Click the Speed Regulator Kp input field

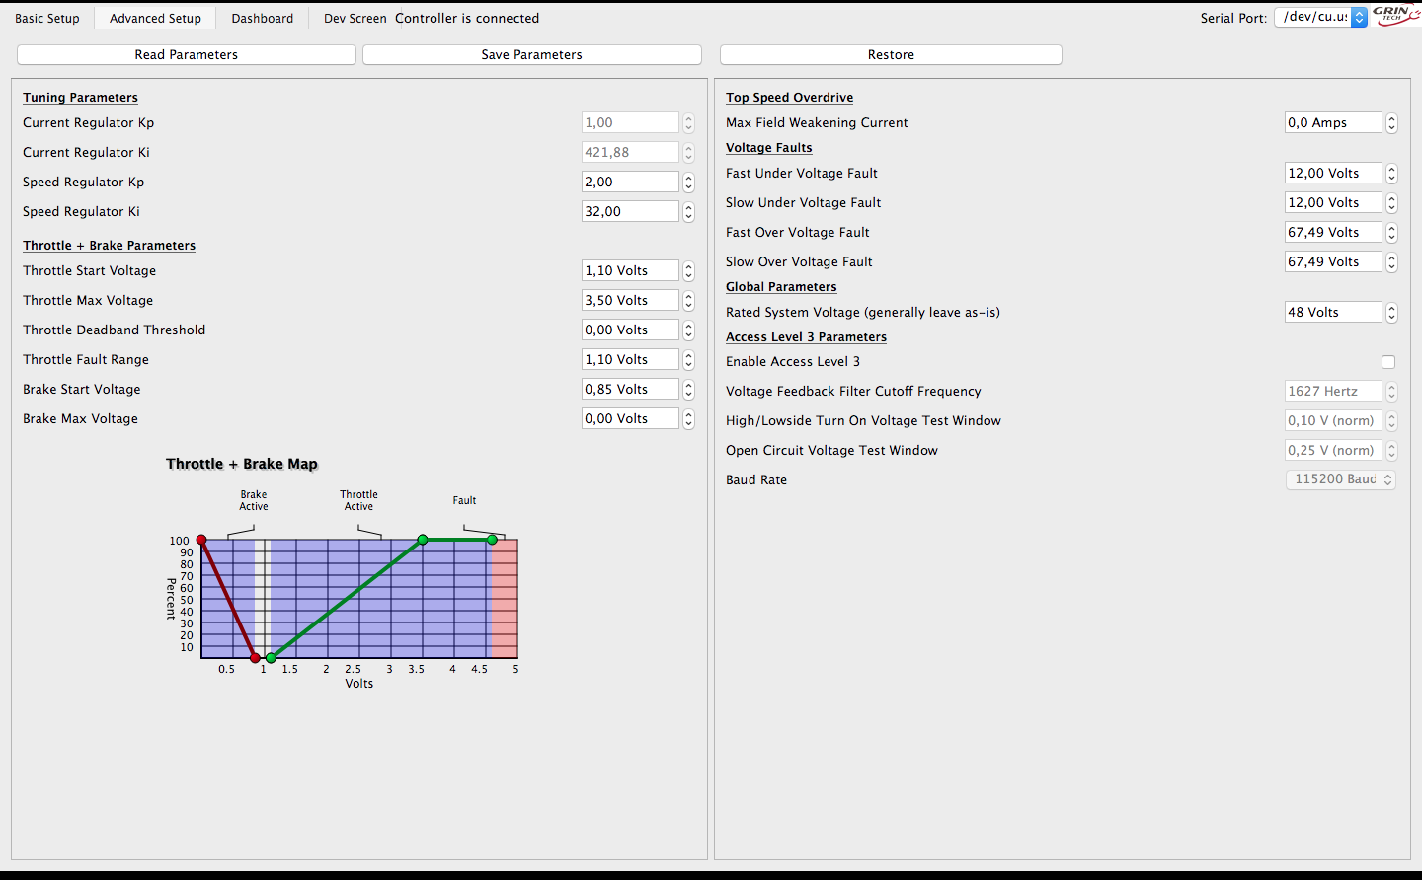pos(630,183)
